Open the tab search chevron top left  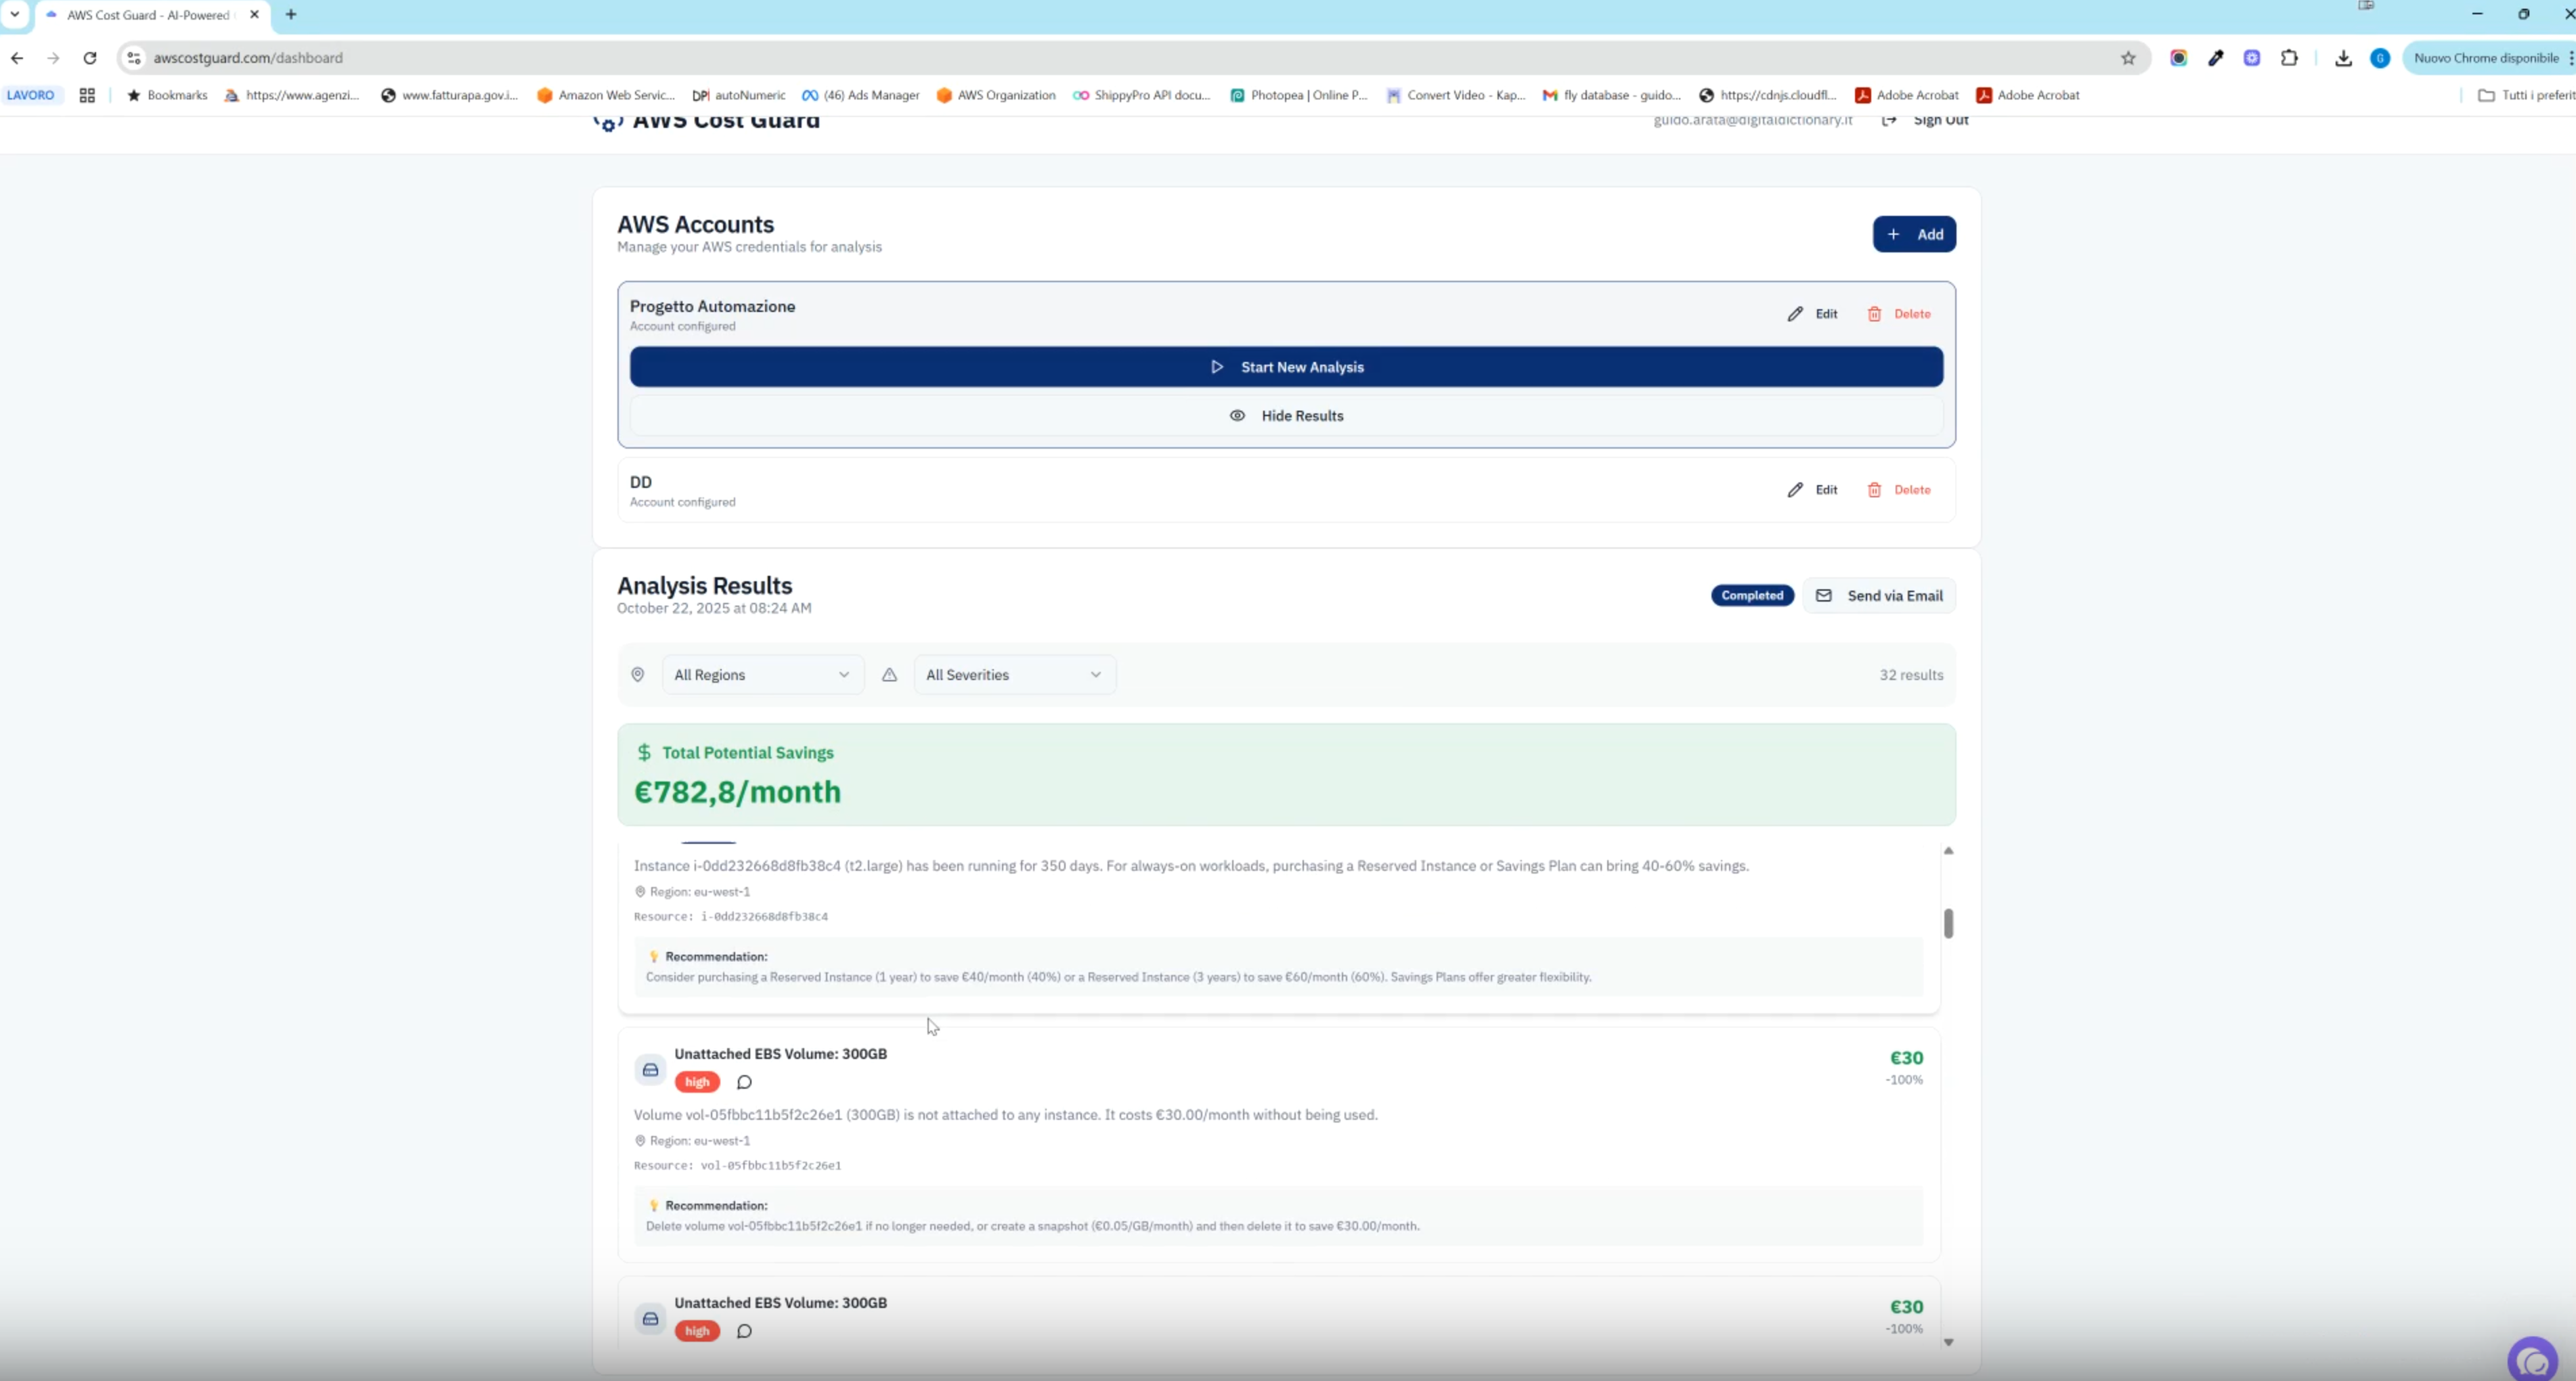tap(15, 15)
